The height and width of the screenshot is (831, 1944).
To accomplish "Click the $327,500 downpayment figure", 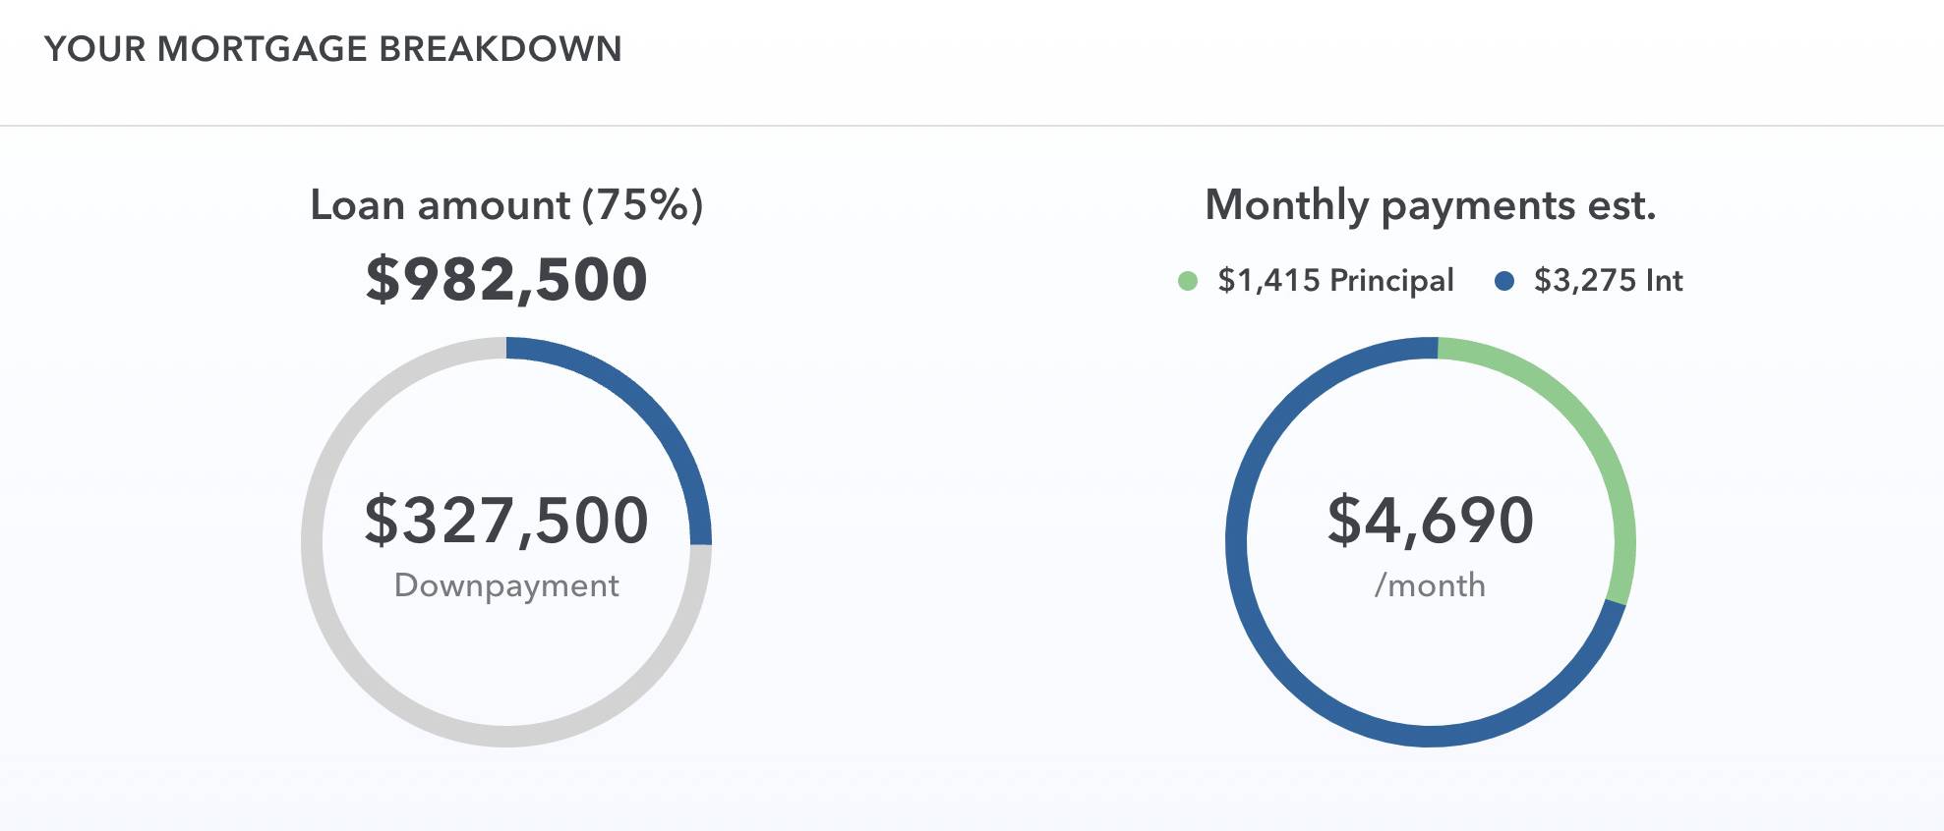I will (506, 520).
